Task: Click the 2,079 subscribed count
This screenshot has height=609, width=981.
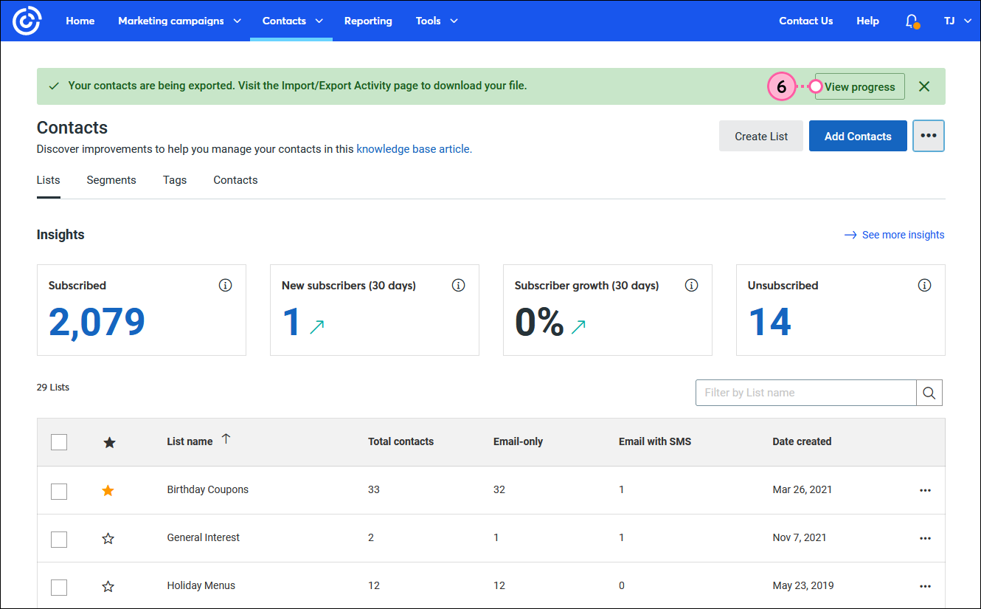Action: pos(97,322)
